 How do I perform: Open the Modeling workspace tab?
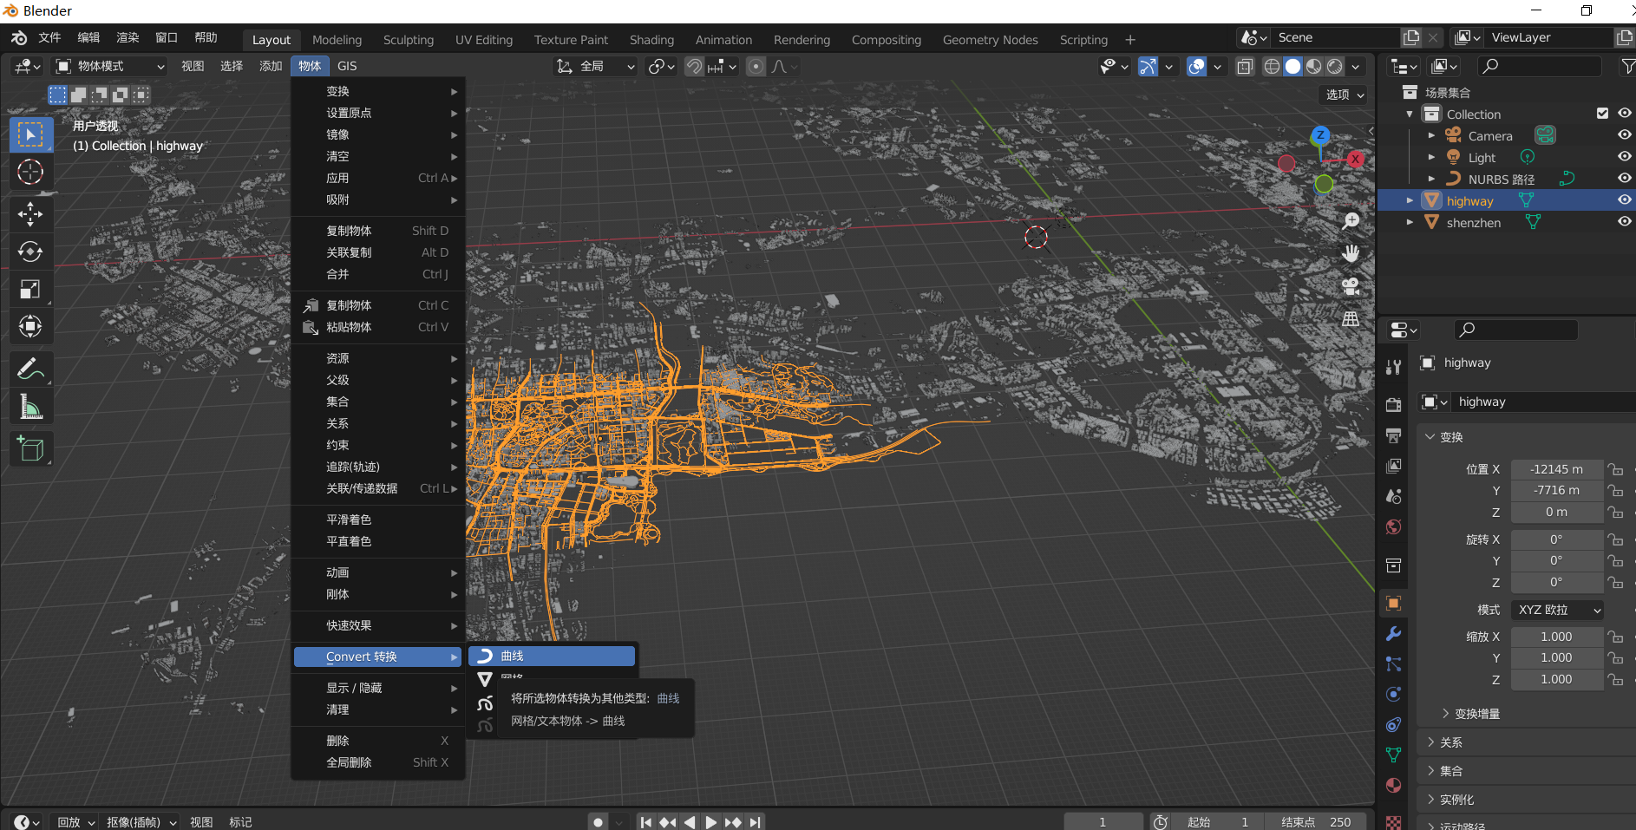[337, 40]
